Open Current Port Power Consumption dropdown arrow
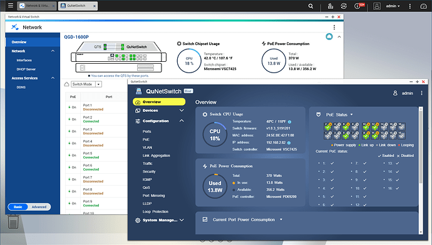Screen dimensions: 432x245 281,219
